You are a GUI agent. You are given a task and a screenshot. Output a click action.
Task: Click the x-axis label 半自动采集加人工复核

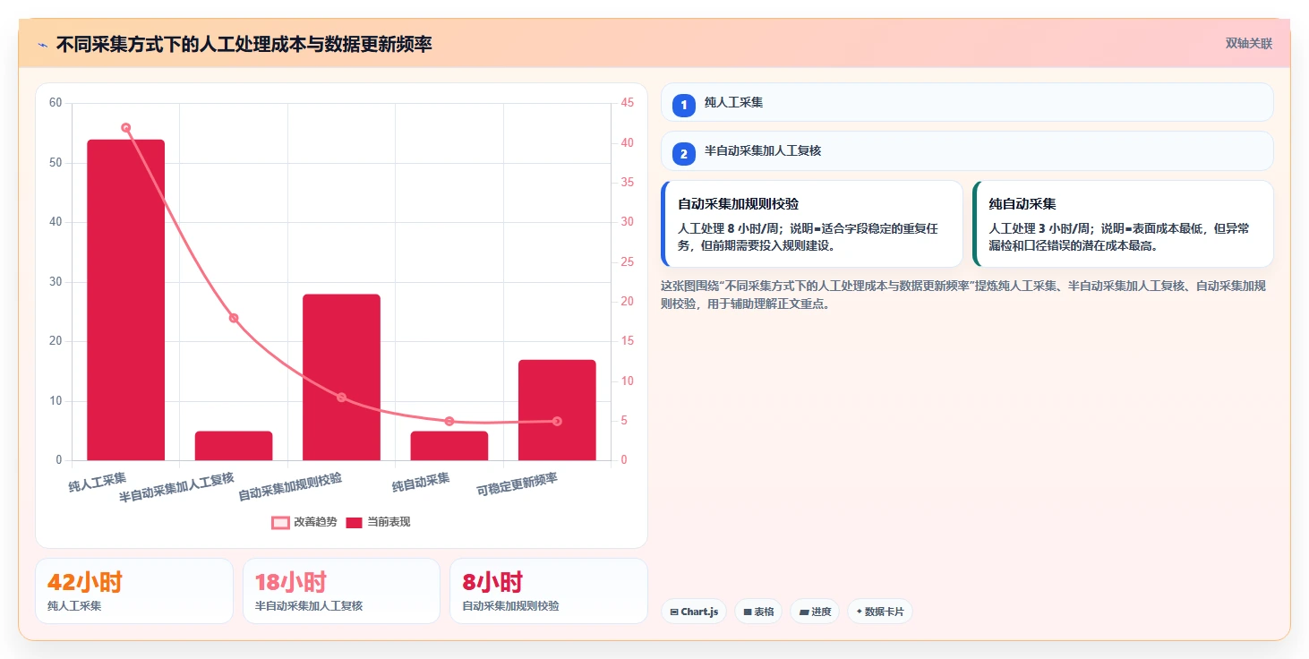pyautogui.click(x=176, y=486)
